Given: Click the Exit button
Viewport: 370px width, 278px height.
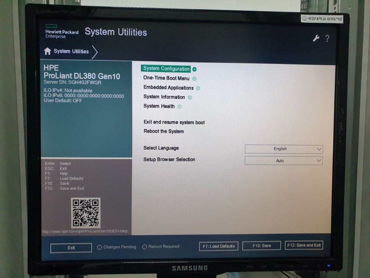Looking at the screenshot, I should (x=71, y=248).
